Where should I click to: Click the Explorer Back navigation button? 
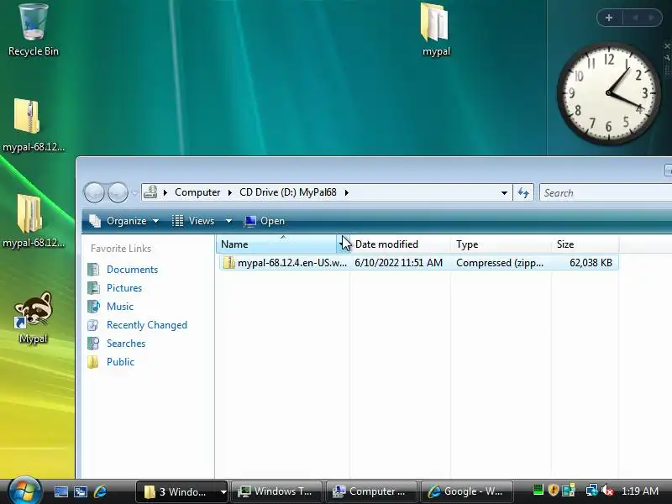coord(94,192)
